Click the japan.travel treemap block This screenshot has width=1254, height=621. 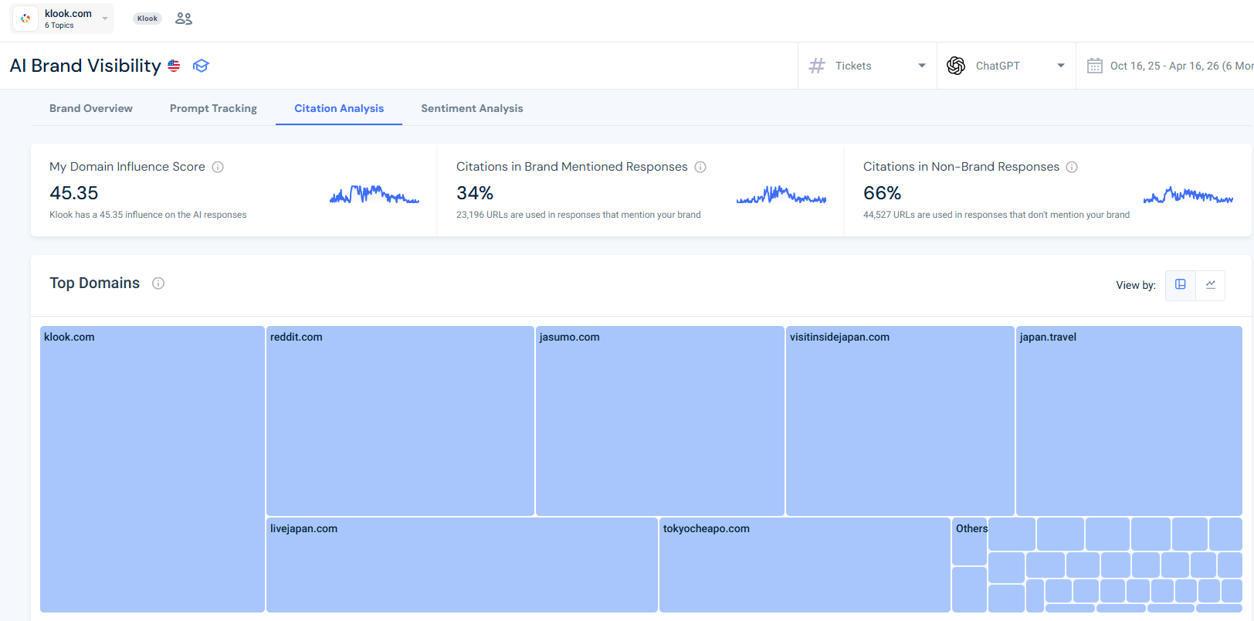(1129, 421)
